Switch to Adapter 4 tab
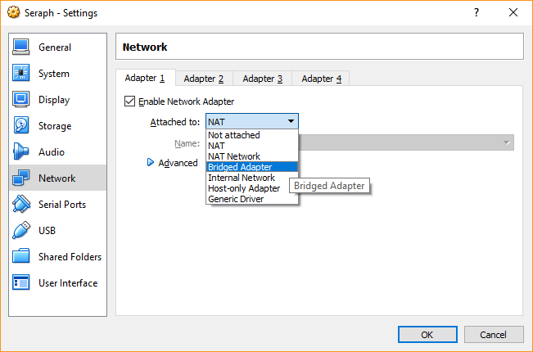Image resolution: width=533 pixels, height=352 pixels. pos(322,79)
